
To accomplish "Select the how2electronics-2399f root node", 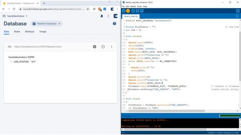I will pos(21,57).
